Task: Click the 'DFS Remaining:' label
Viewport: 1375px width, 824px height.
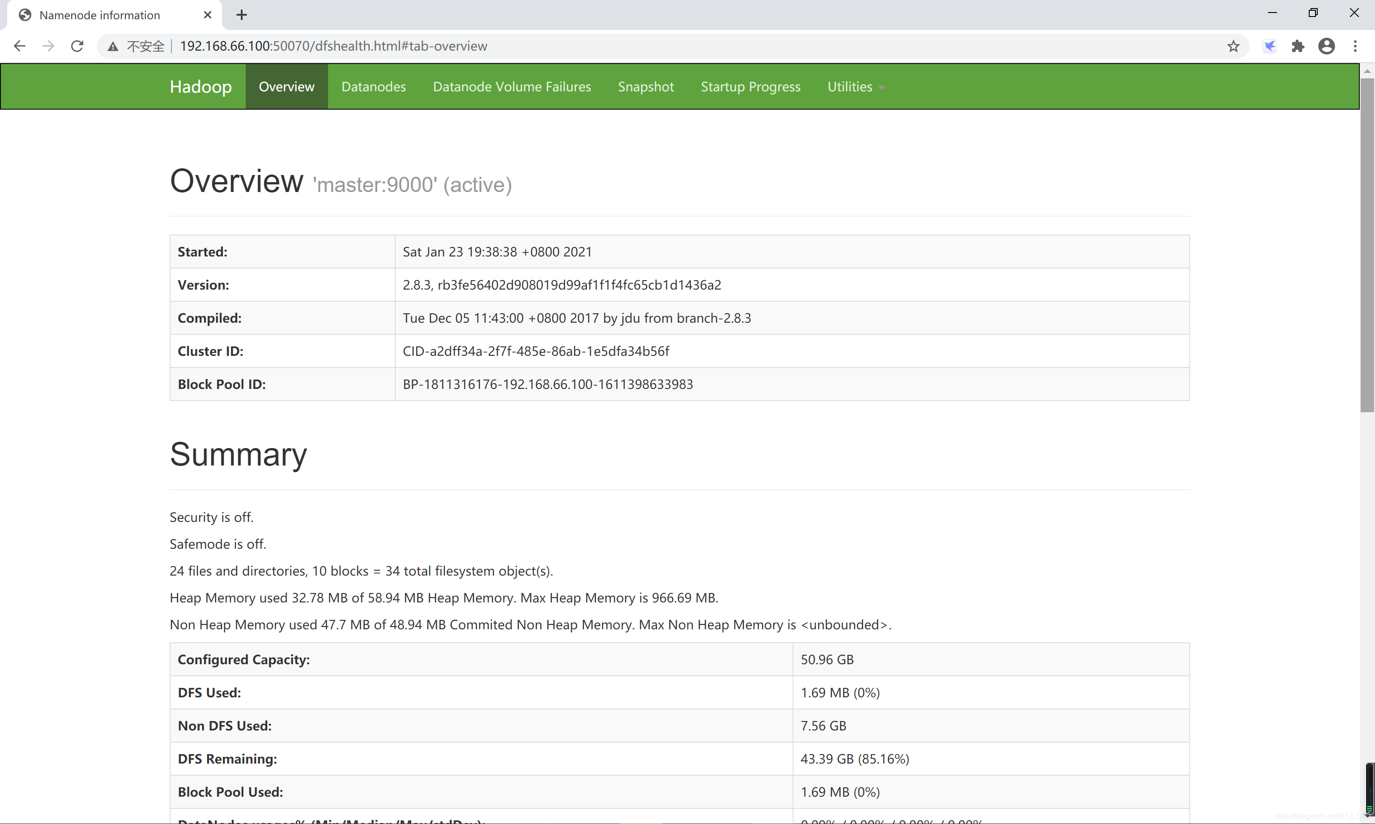Action: tap(227, 759)
